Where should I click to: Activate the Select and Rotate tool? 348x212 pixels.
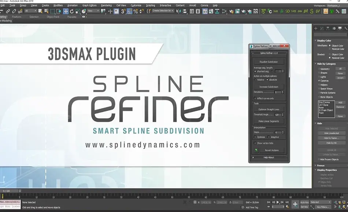tap(71, 11)
